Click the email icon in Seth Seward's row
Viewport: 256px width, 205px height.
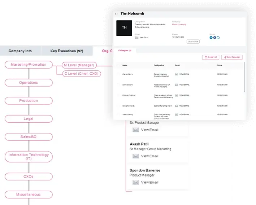pos(176,84)
